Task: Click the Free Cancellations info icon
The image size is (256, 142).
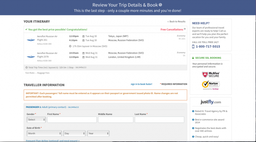Action: click(x=184, y=29)
